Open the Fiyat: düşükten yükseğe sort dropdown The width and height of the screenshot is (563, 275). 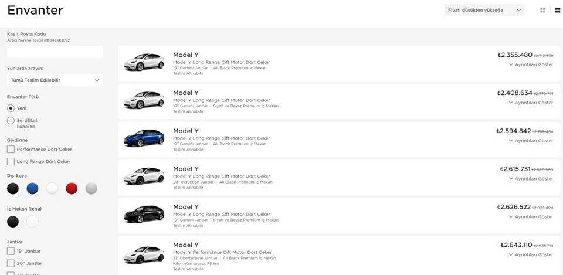coord(484,11)
